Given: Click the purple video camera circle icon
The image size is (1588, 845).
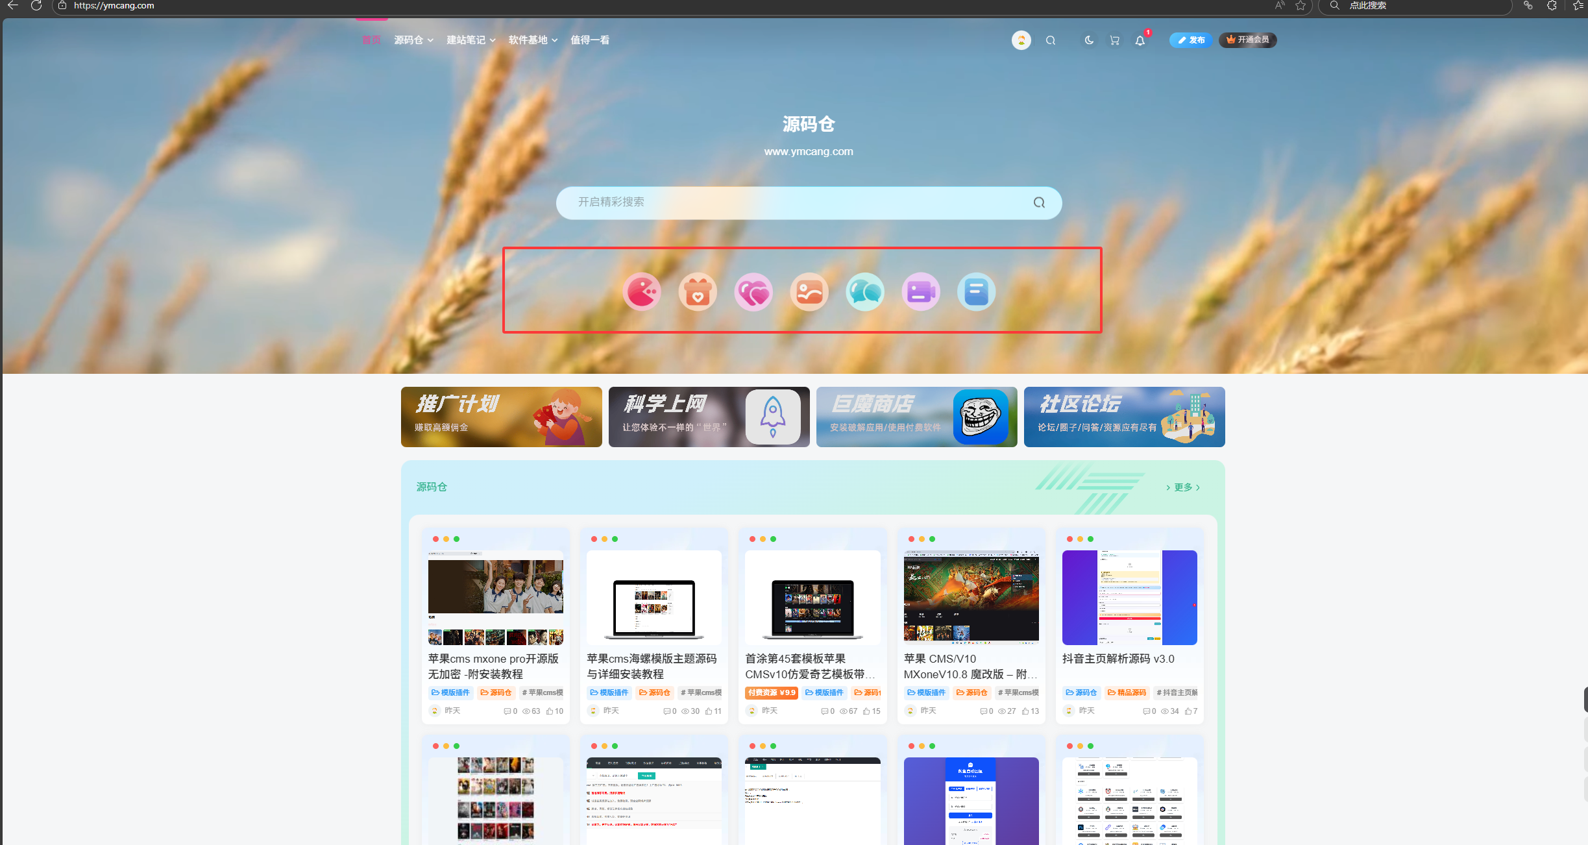Looking at the screenshot, I should pyautogui.click(x=921, y=292).
